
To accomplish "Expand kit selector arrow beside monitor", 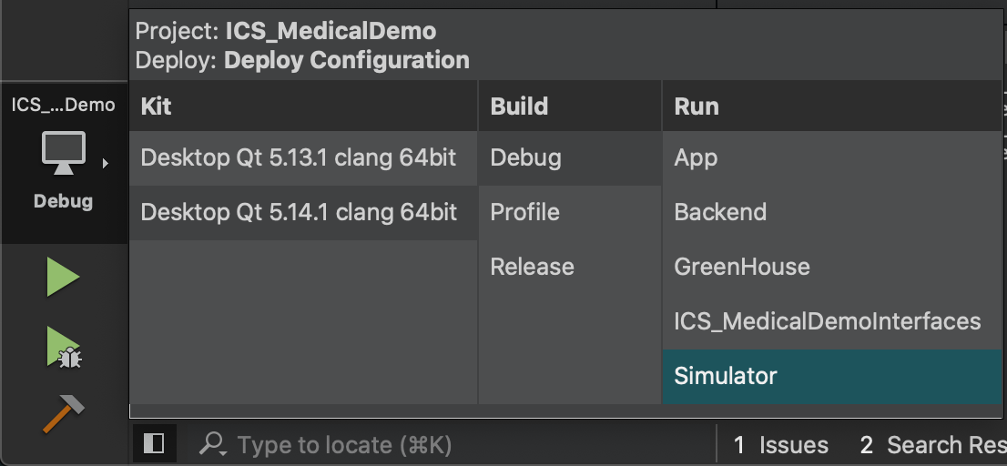I will pyautogui.click(x=106, y=164).
